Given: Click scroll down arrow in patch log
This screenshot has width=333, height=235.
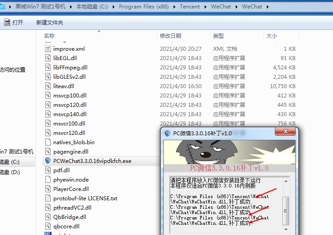Looking at the screenshot, I should click(286, 230).
